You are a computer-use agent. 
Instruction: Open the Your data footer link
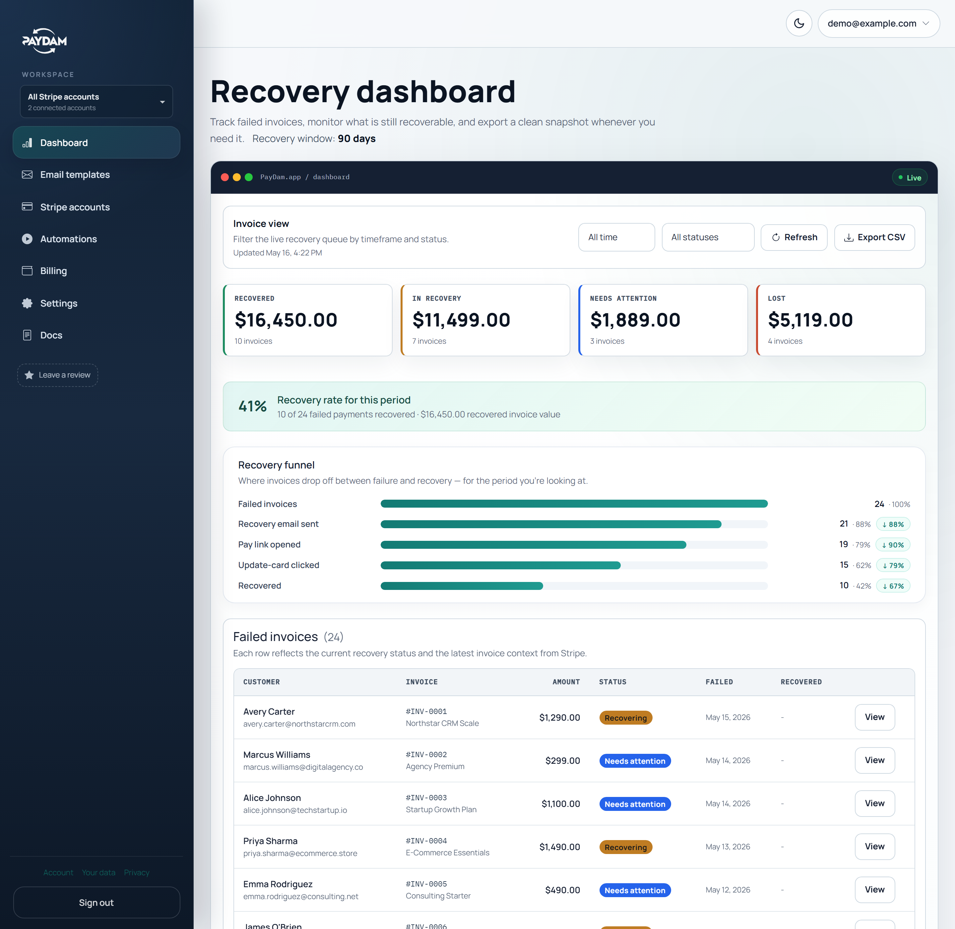(x=98, y=872)
